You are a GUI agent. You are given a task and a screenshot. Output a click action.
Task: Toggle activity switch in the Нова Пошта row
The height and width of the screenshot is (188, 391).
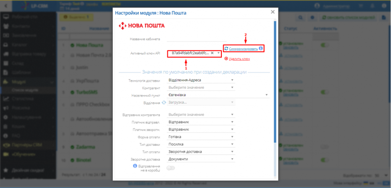click(x=325, y=45)
